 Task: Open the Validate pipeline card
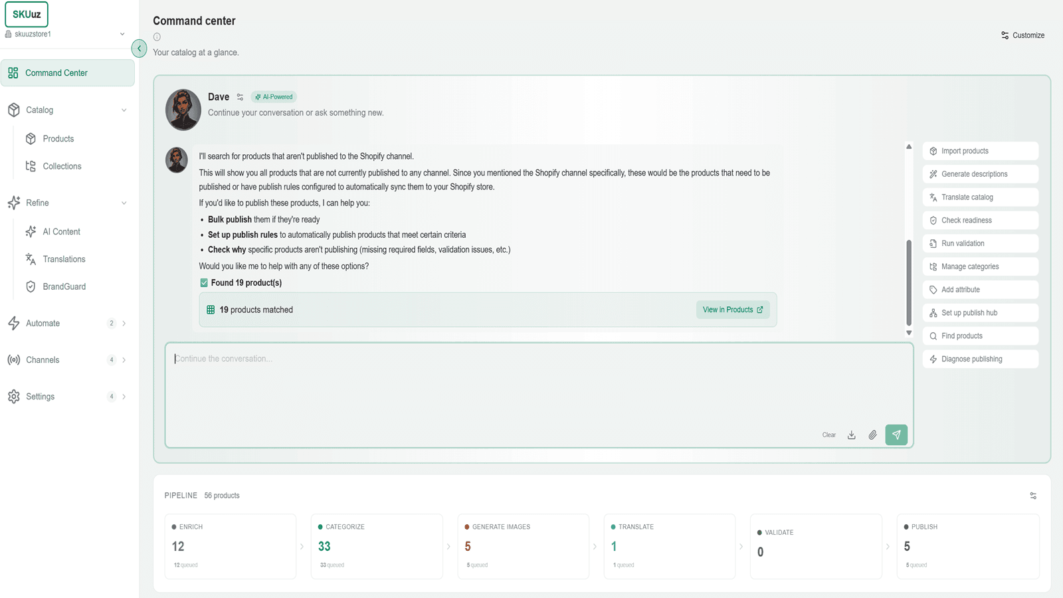[816, 546]
